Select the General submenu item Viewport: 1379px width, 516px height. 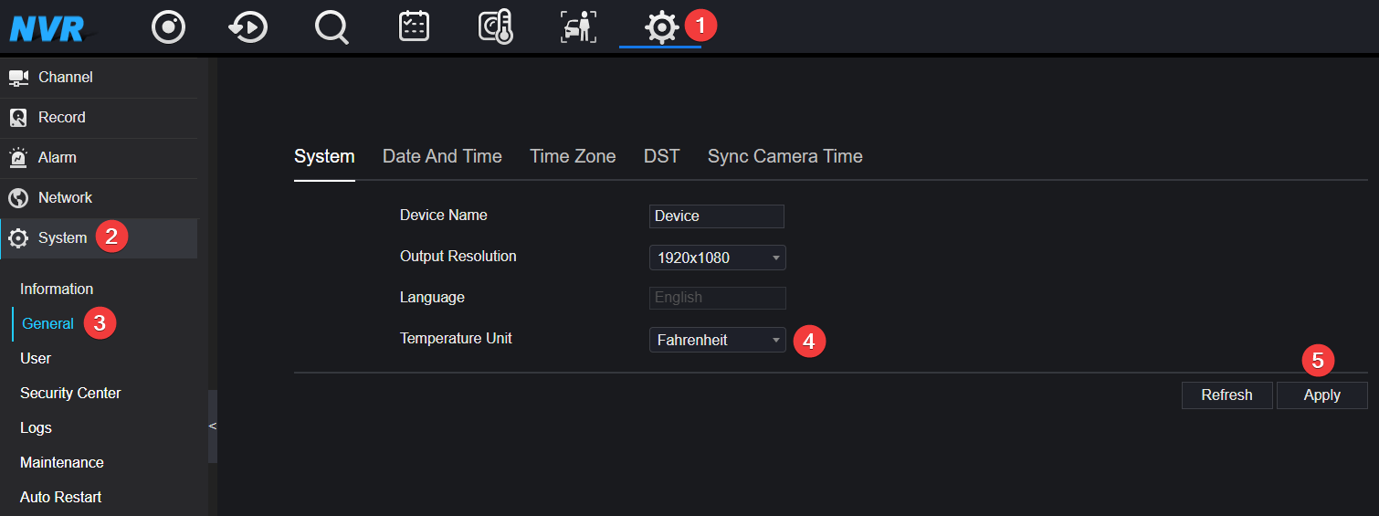click(x=47, y=323)
